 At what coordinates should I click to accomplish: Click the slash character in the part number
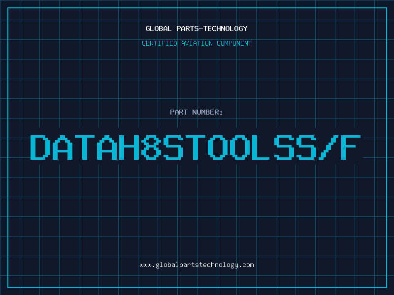326,147
